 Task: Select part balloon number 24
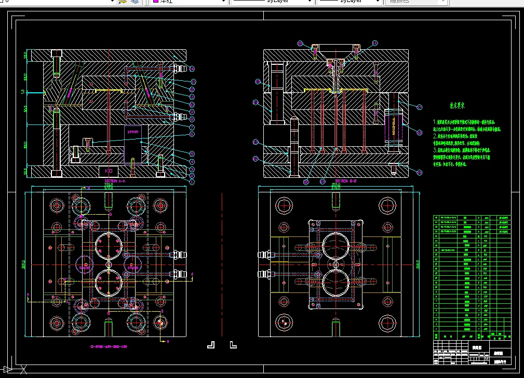point(256,103)
